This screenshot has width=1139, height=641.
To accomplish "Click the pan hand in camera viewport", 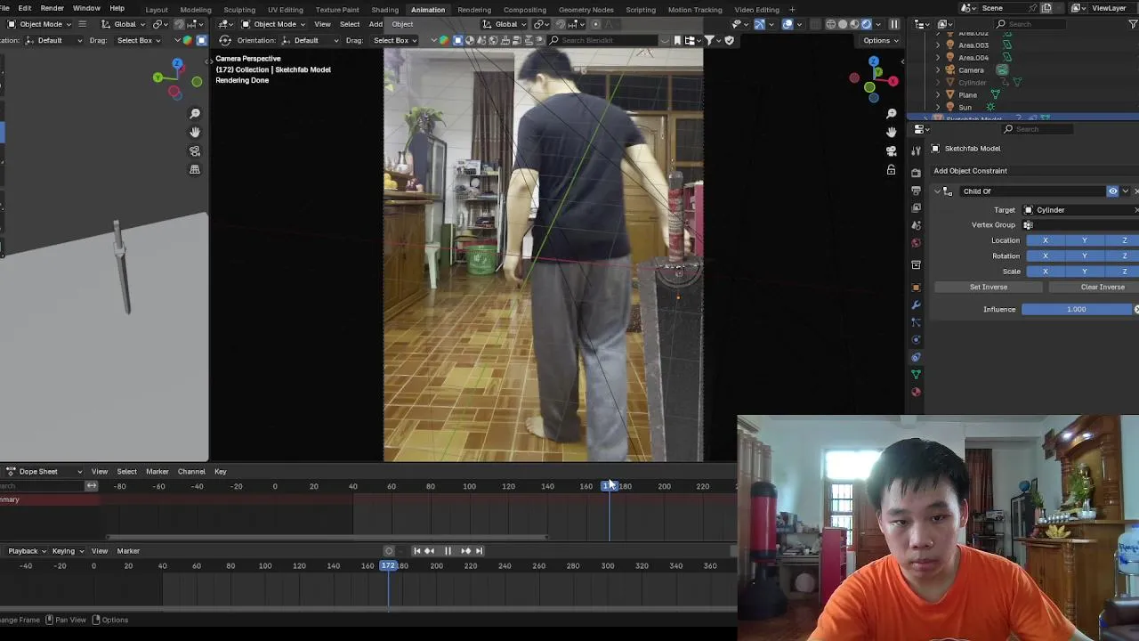I will [891, 132].
